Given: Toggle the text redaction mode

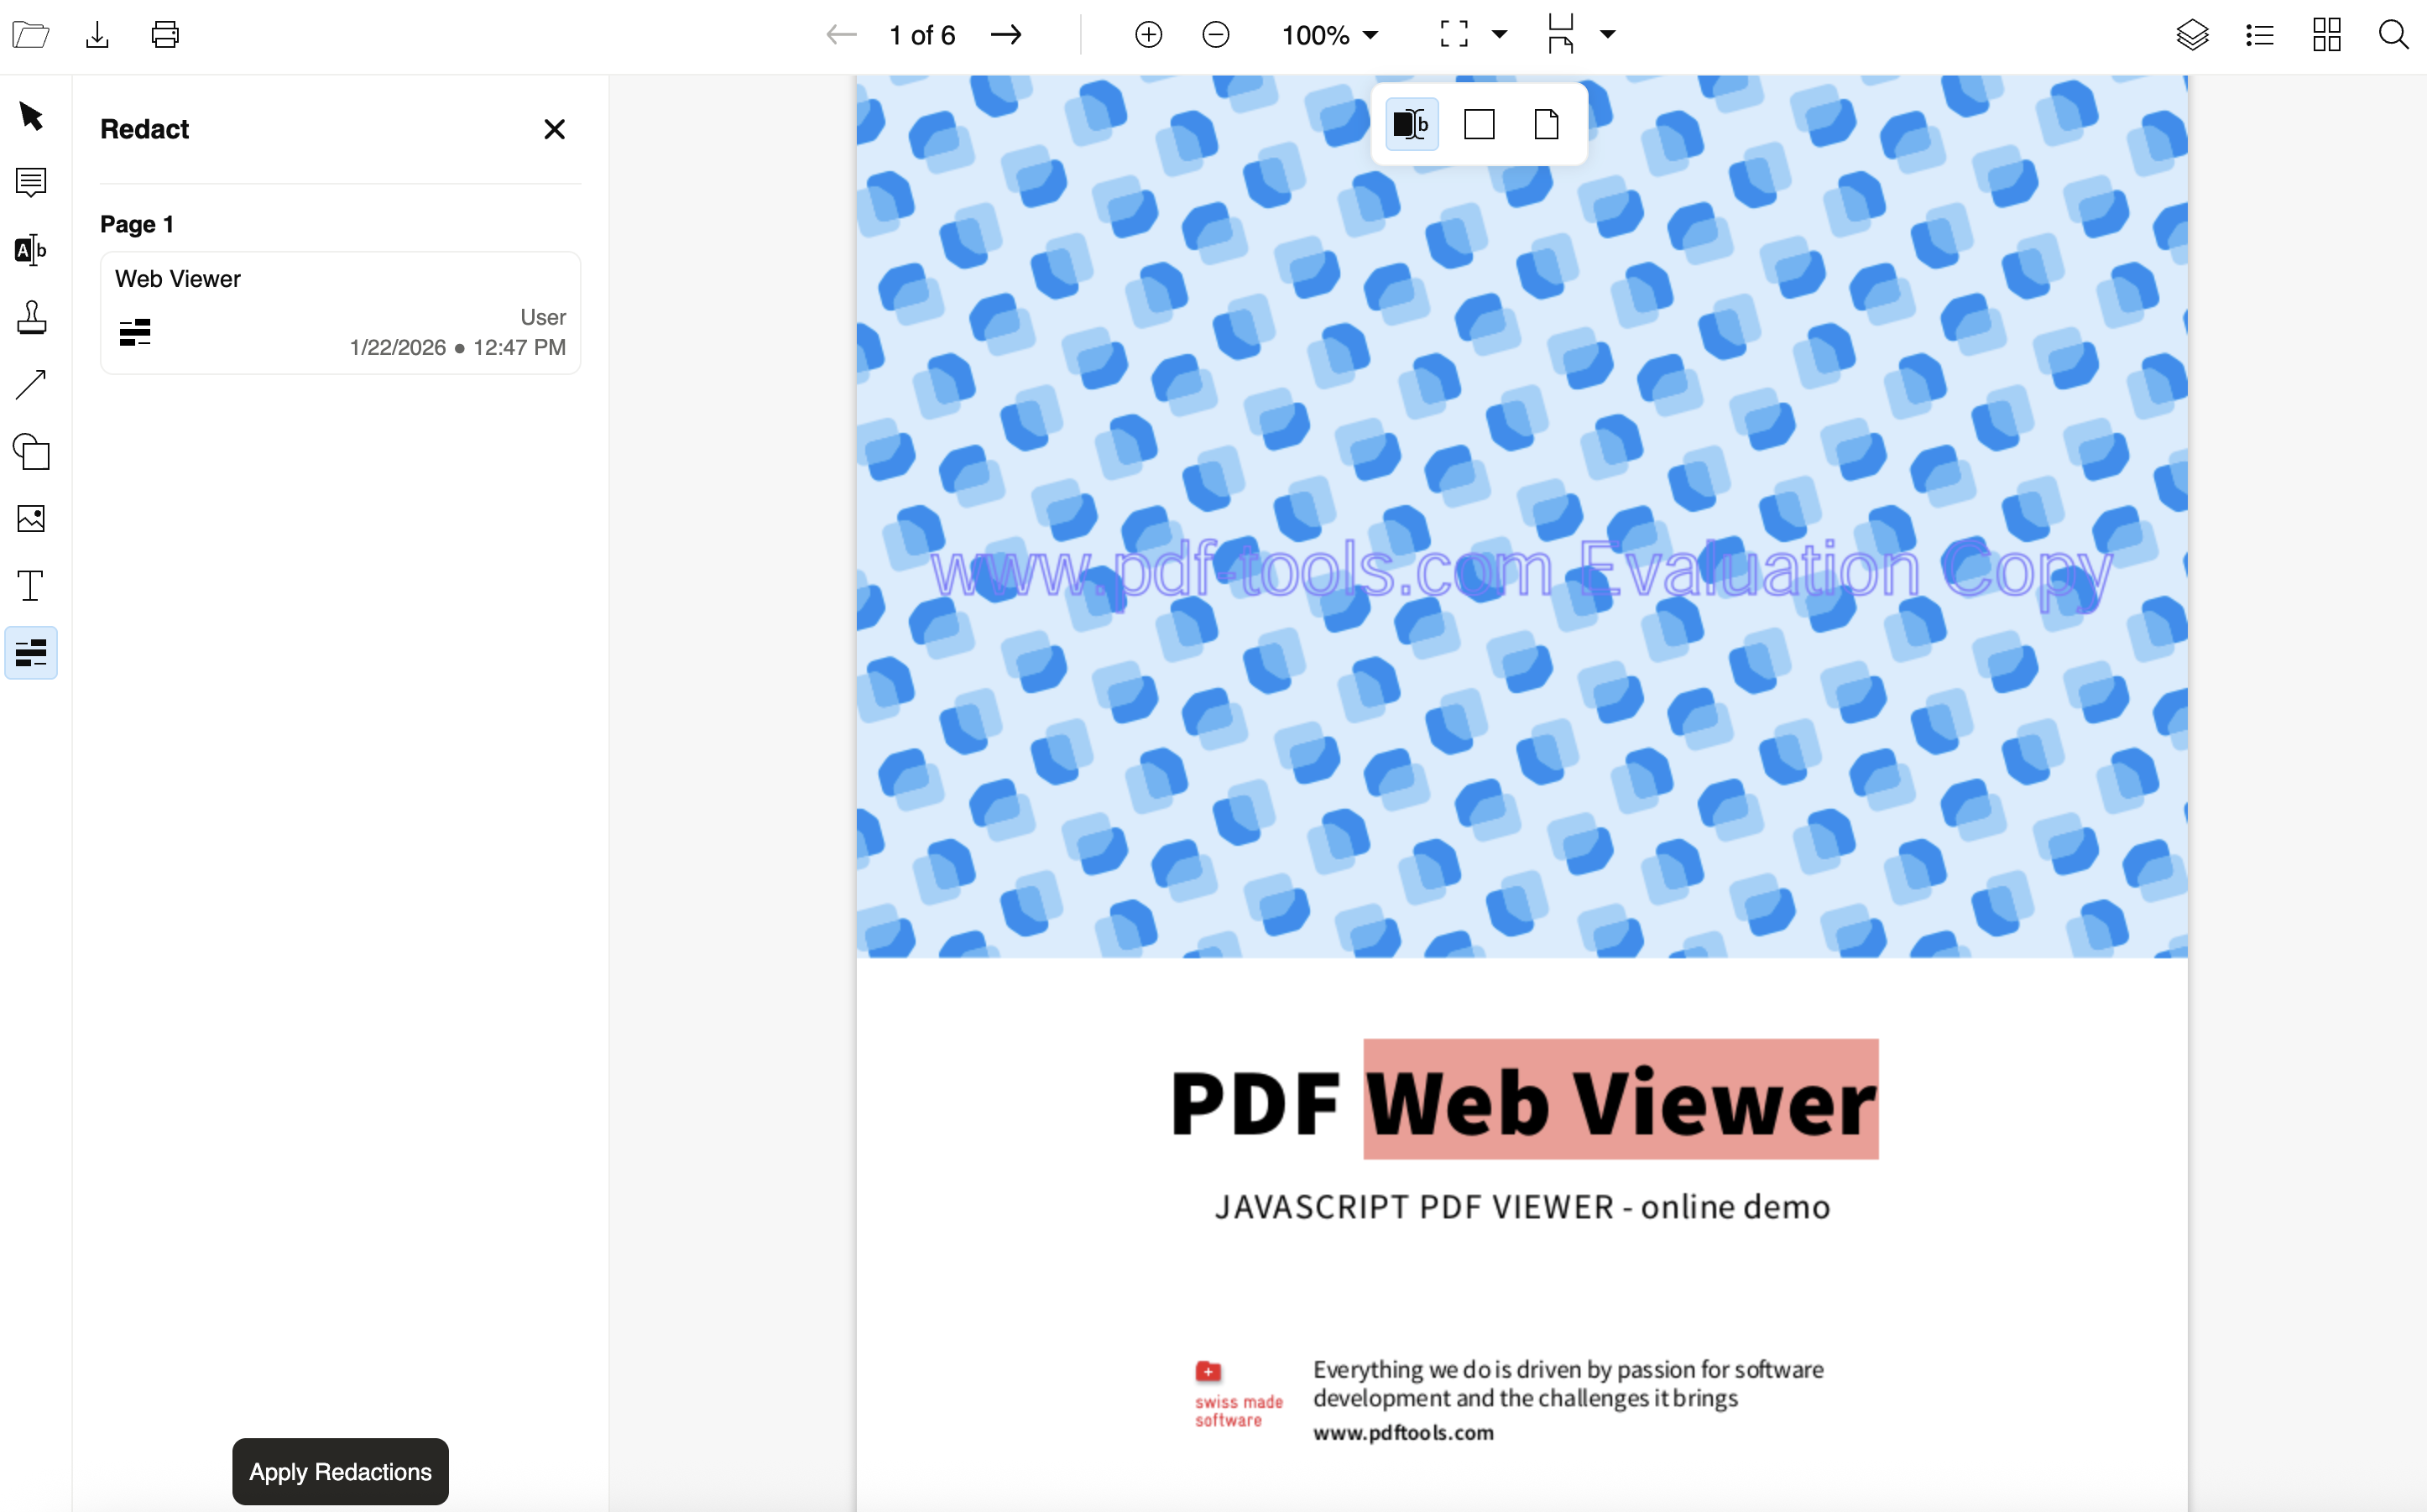Looking at the screenshot, I should click(x=1411, y=124).
